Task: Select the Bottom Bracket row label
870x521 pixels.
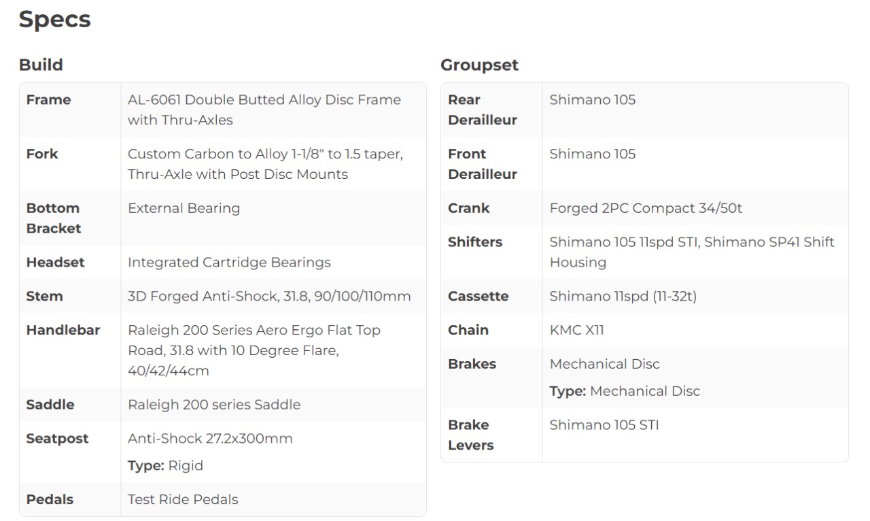Action: pos(53,218)
